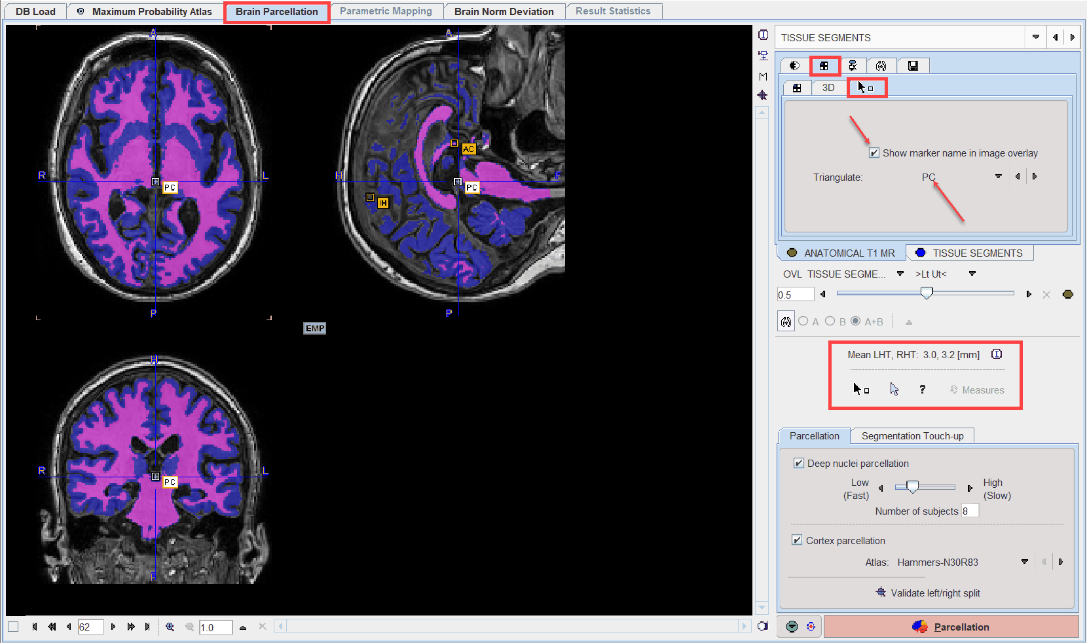The width and height of the screenshot is (1087, 643).
Task: Adjust the fusion blending slider
Action: point(926,293)
